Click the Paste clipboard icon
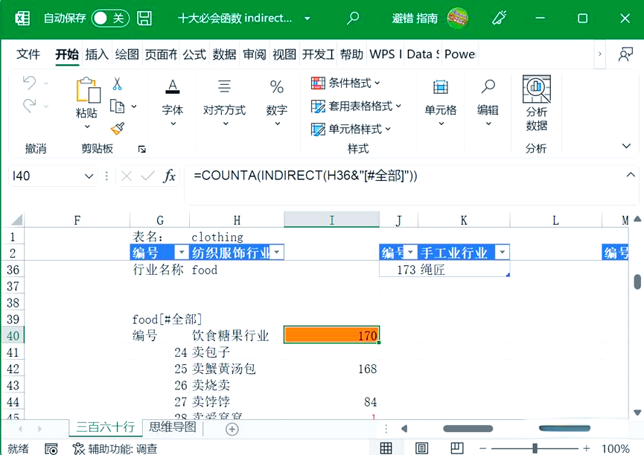644x455 pixels. (x=88, y=90)
